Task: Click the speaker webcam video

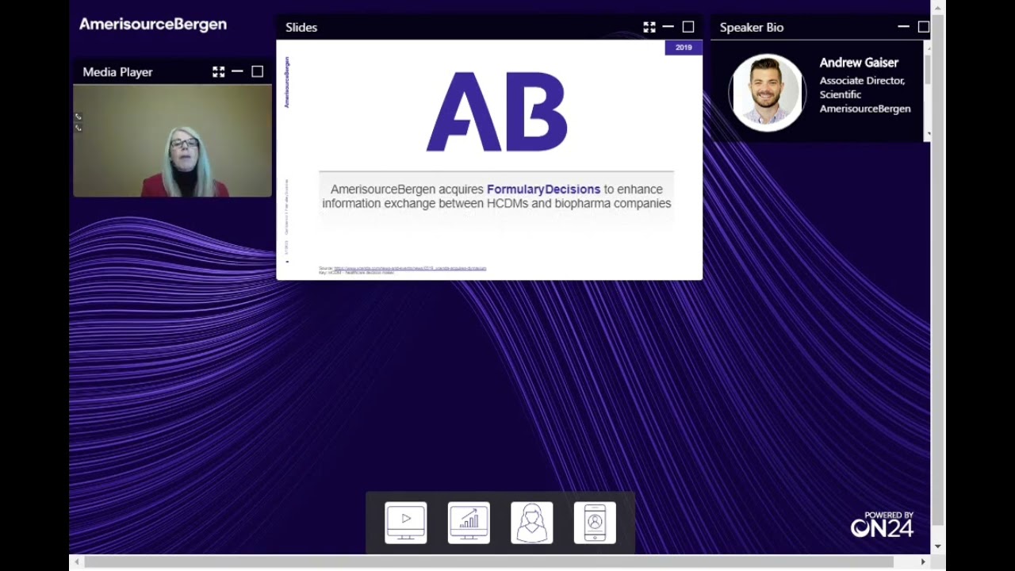Action: click(172, 140)
